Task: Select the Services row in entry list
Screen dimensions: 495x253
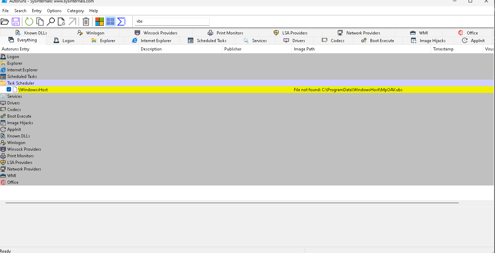Action: 247,96
